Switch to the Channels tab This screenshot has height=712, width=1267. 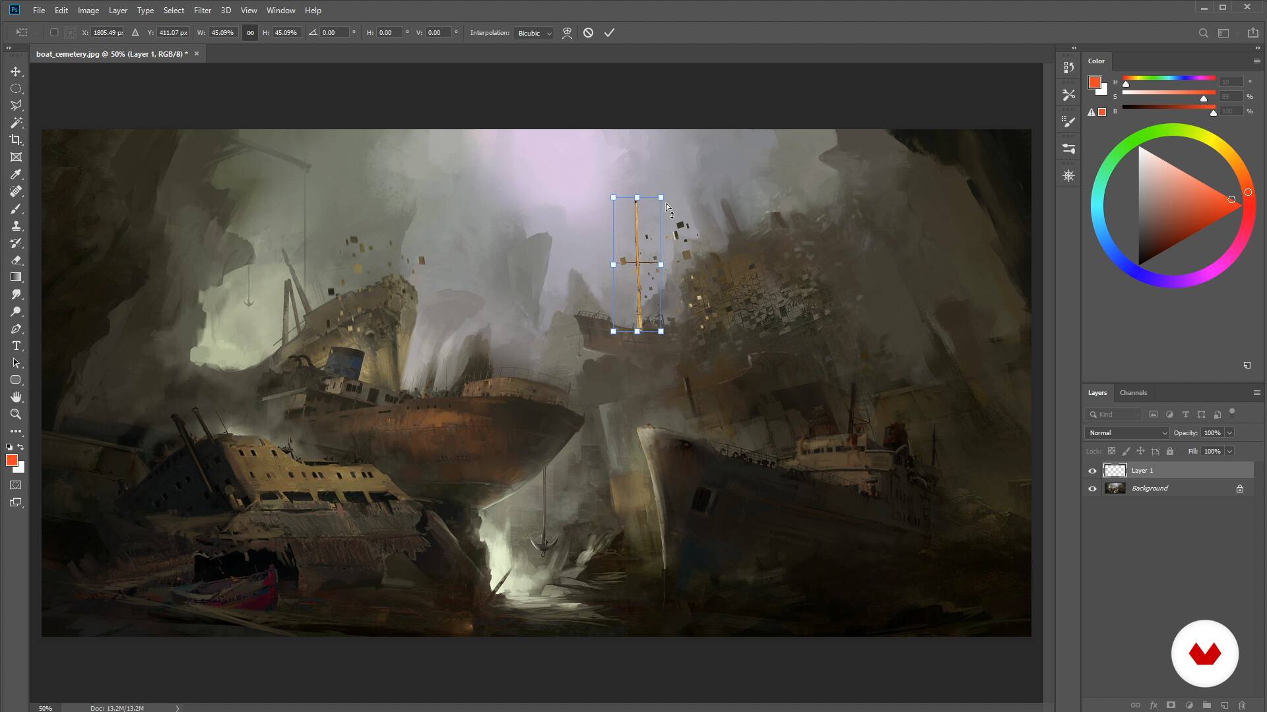(1133, 392)
